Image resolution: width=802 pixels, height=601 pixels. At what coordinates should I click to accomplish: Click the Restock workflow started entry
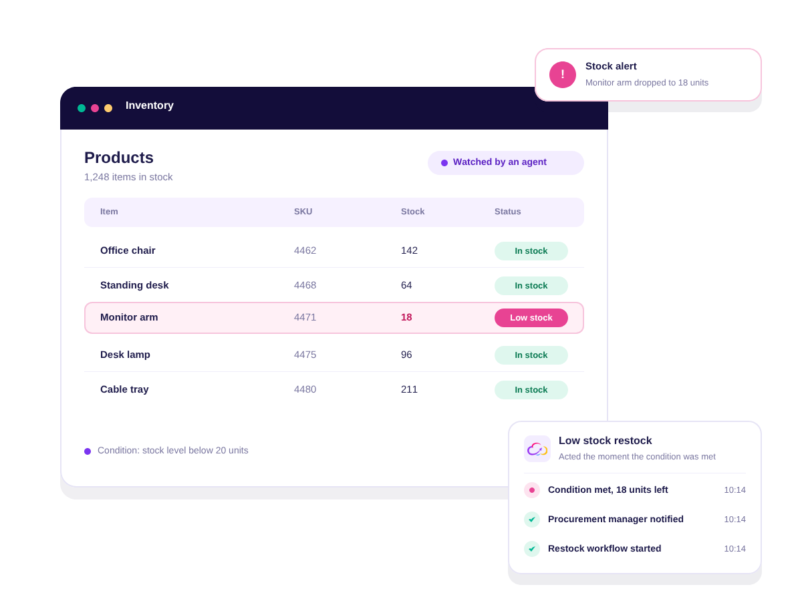635,549
